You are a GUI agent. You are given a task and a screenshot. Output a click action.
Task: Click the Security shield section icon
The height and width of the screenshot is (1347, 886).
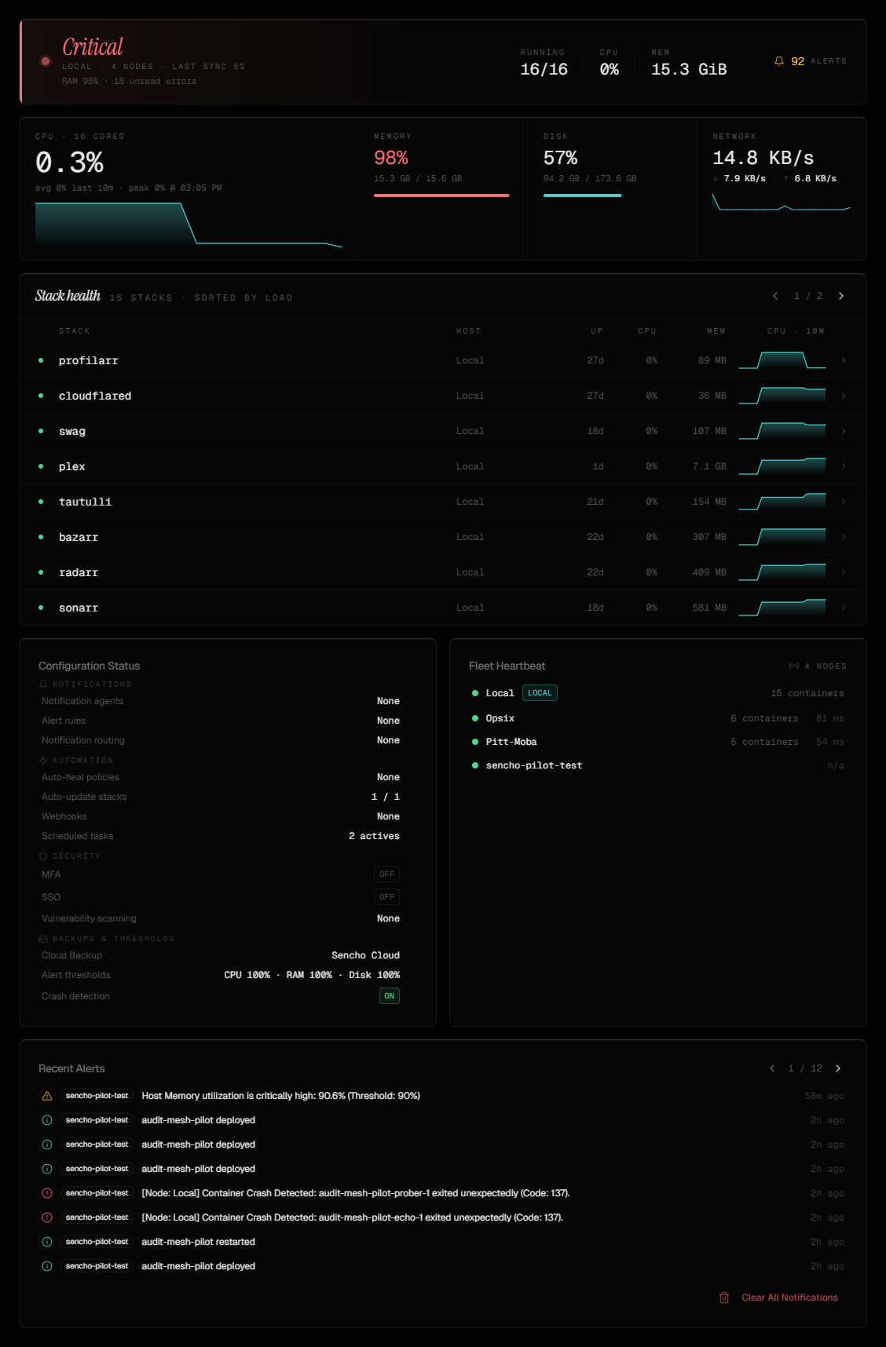(43, 856)
